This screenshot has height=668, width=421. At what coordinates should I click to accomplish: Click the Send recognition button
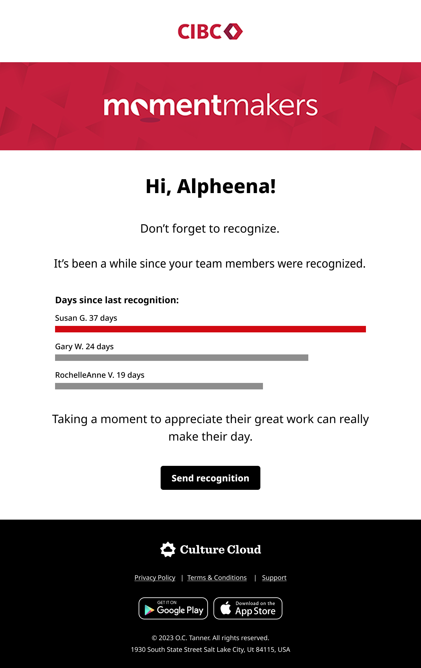point(210,478)
